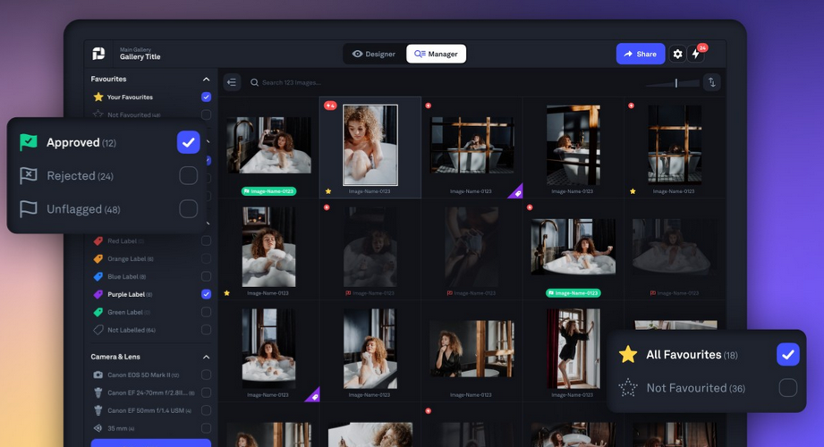Viewport: 824px width, 447px height.
Task: Click the app logo icon beside Gallery Title
Action: coord(98,54)
